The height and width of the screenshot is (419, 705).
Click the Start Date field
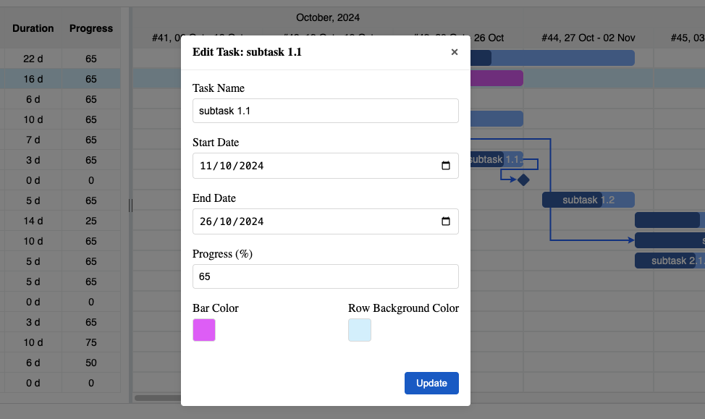click(x=326, y=166)
